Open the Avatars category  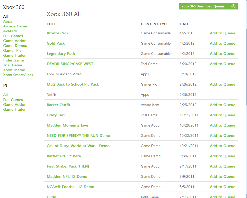(x=10, y=31)
